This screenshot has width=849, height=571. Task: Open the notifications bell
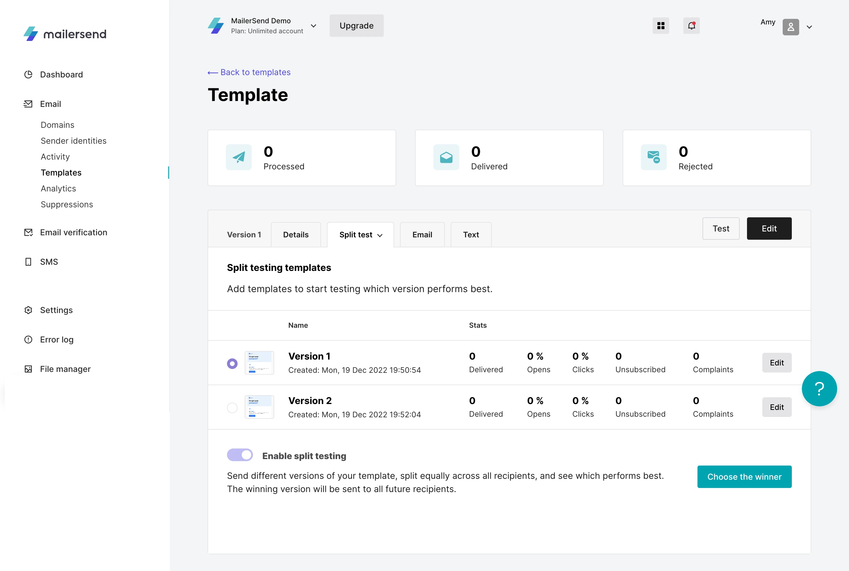click(x=691, y=26)
